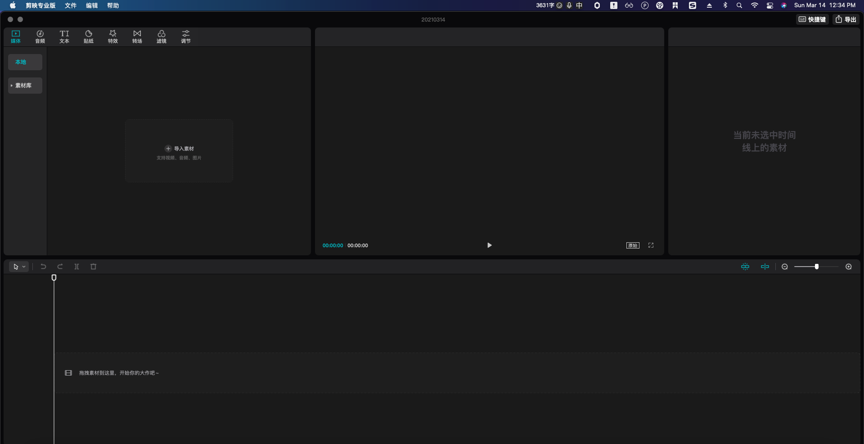Undo the last timeline action

[43, 267]
